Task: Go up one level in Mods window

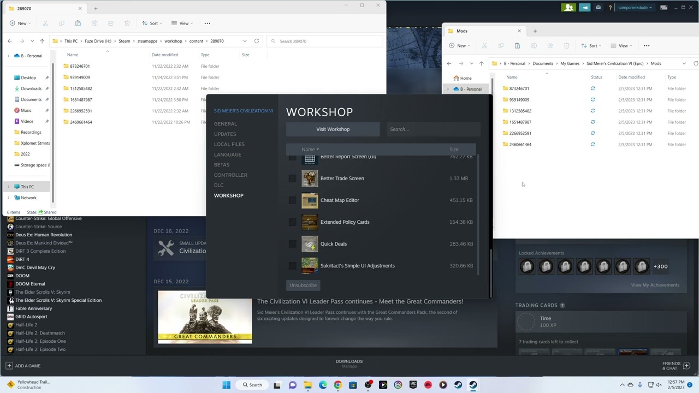Action: [481, 63]
